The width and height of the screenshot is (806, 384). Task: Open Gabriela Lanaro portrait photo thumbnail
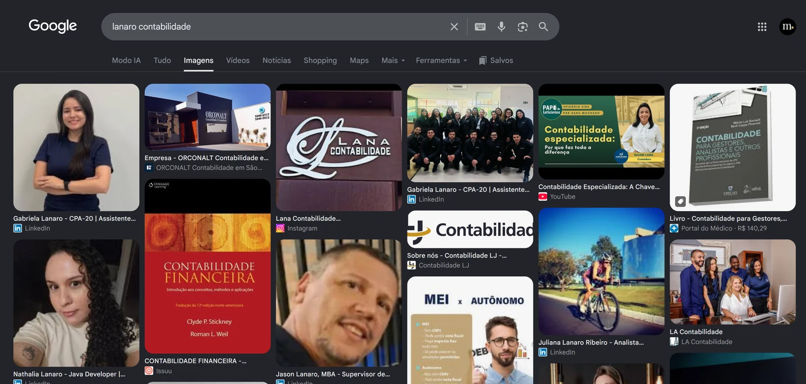(x=76, y=147)
